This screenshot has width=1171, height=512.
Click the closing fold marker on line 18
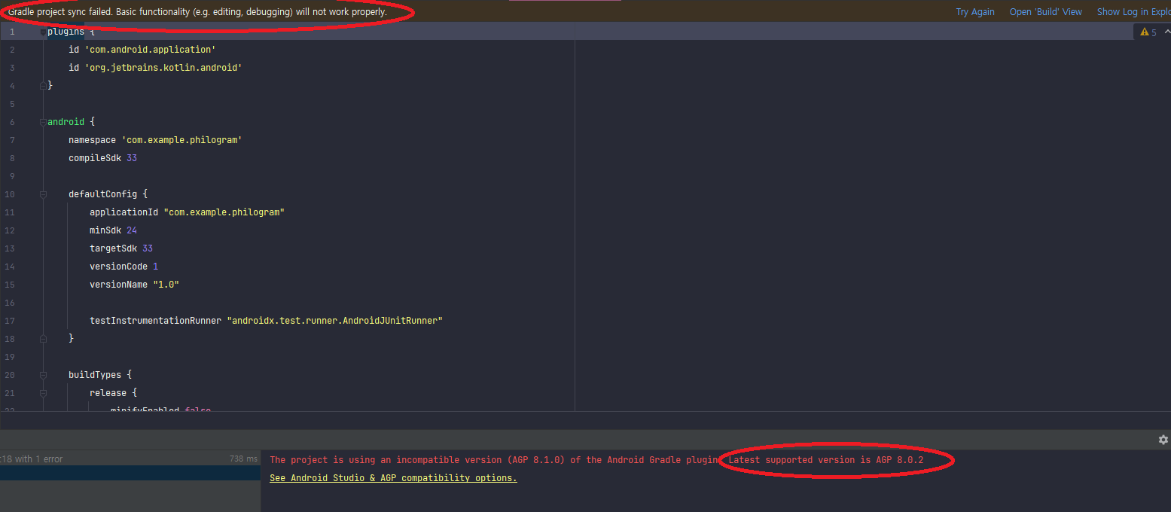(x=43, y=339)
